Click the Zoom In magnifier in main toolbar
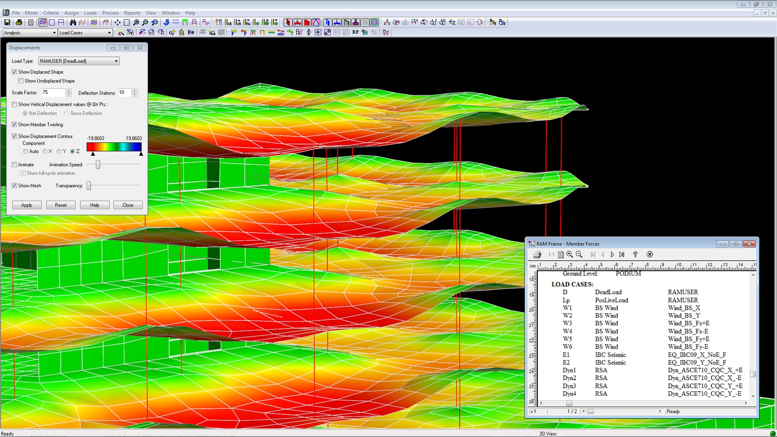Image resolution: width=777 pixels, height=437 pixels. click(136, 22)
